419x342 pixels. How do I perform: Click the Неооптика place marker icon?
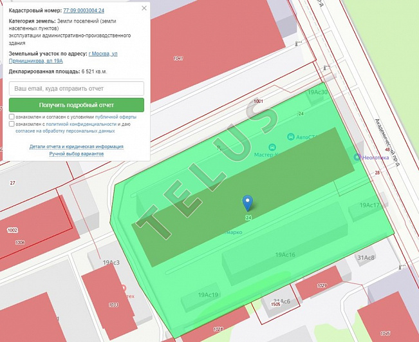tap(357, 157)
